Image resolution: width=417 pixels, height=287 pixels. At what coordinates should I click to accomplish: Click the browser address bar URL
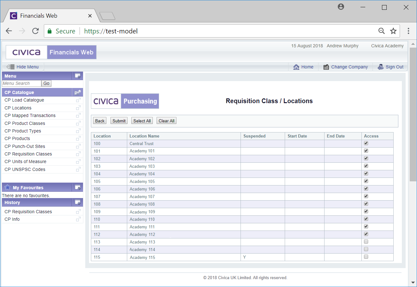pyautogui.click(x=111, y=31)
